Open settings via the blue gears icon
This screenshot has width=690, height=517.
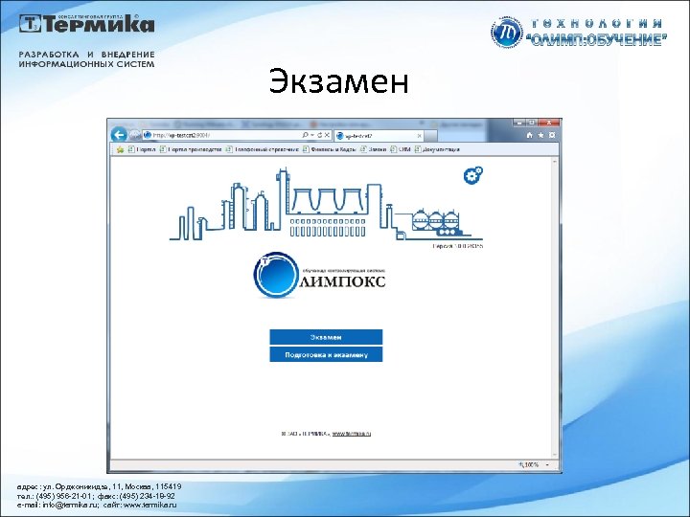[473, 175]
